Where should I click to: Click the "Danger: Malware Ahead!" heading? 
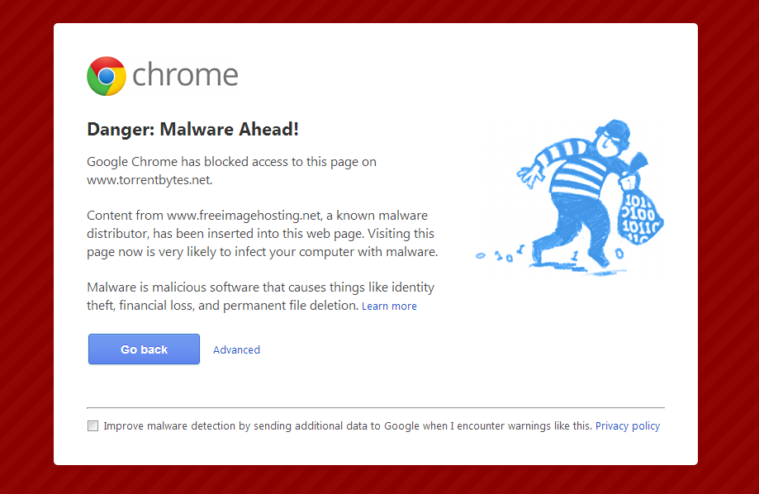click(192, 129)
